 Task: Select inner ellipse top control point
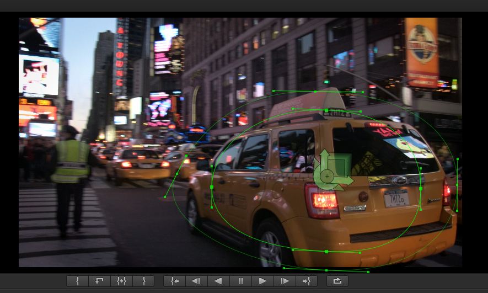(326, 111)
